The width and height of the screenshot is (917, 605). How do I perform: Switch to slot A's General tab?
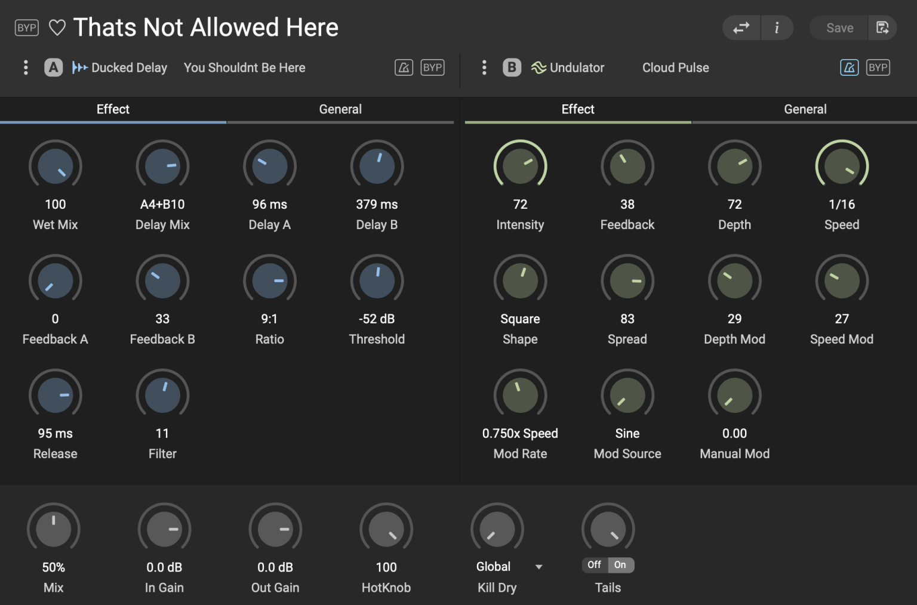340,110
